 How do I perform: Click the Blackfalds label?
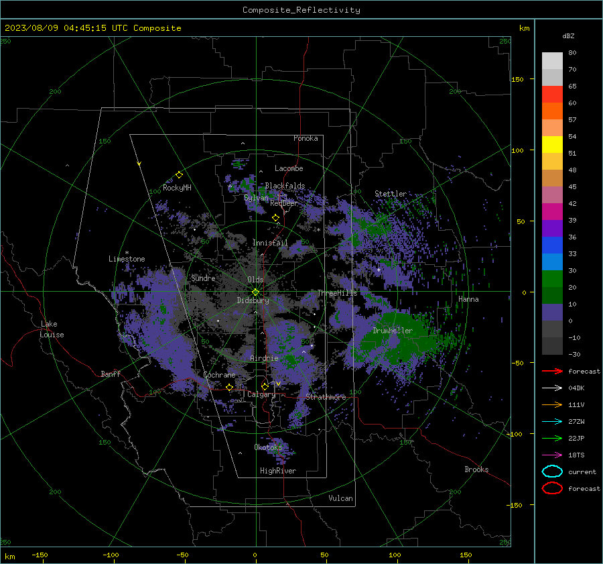[x=285, y=186]
